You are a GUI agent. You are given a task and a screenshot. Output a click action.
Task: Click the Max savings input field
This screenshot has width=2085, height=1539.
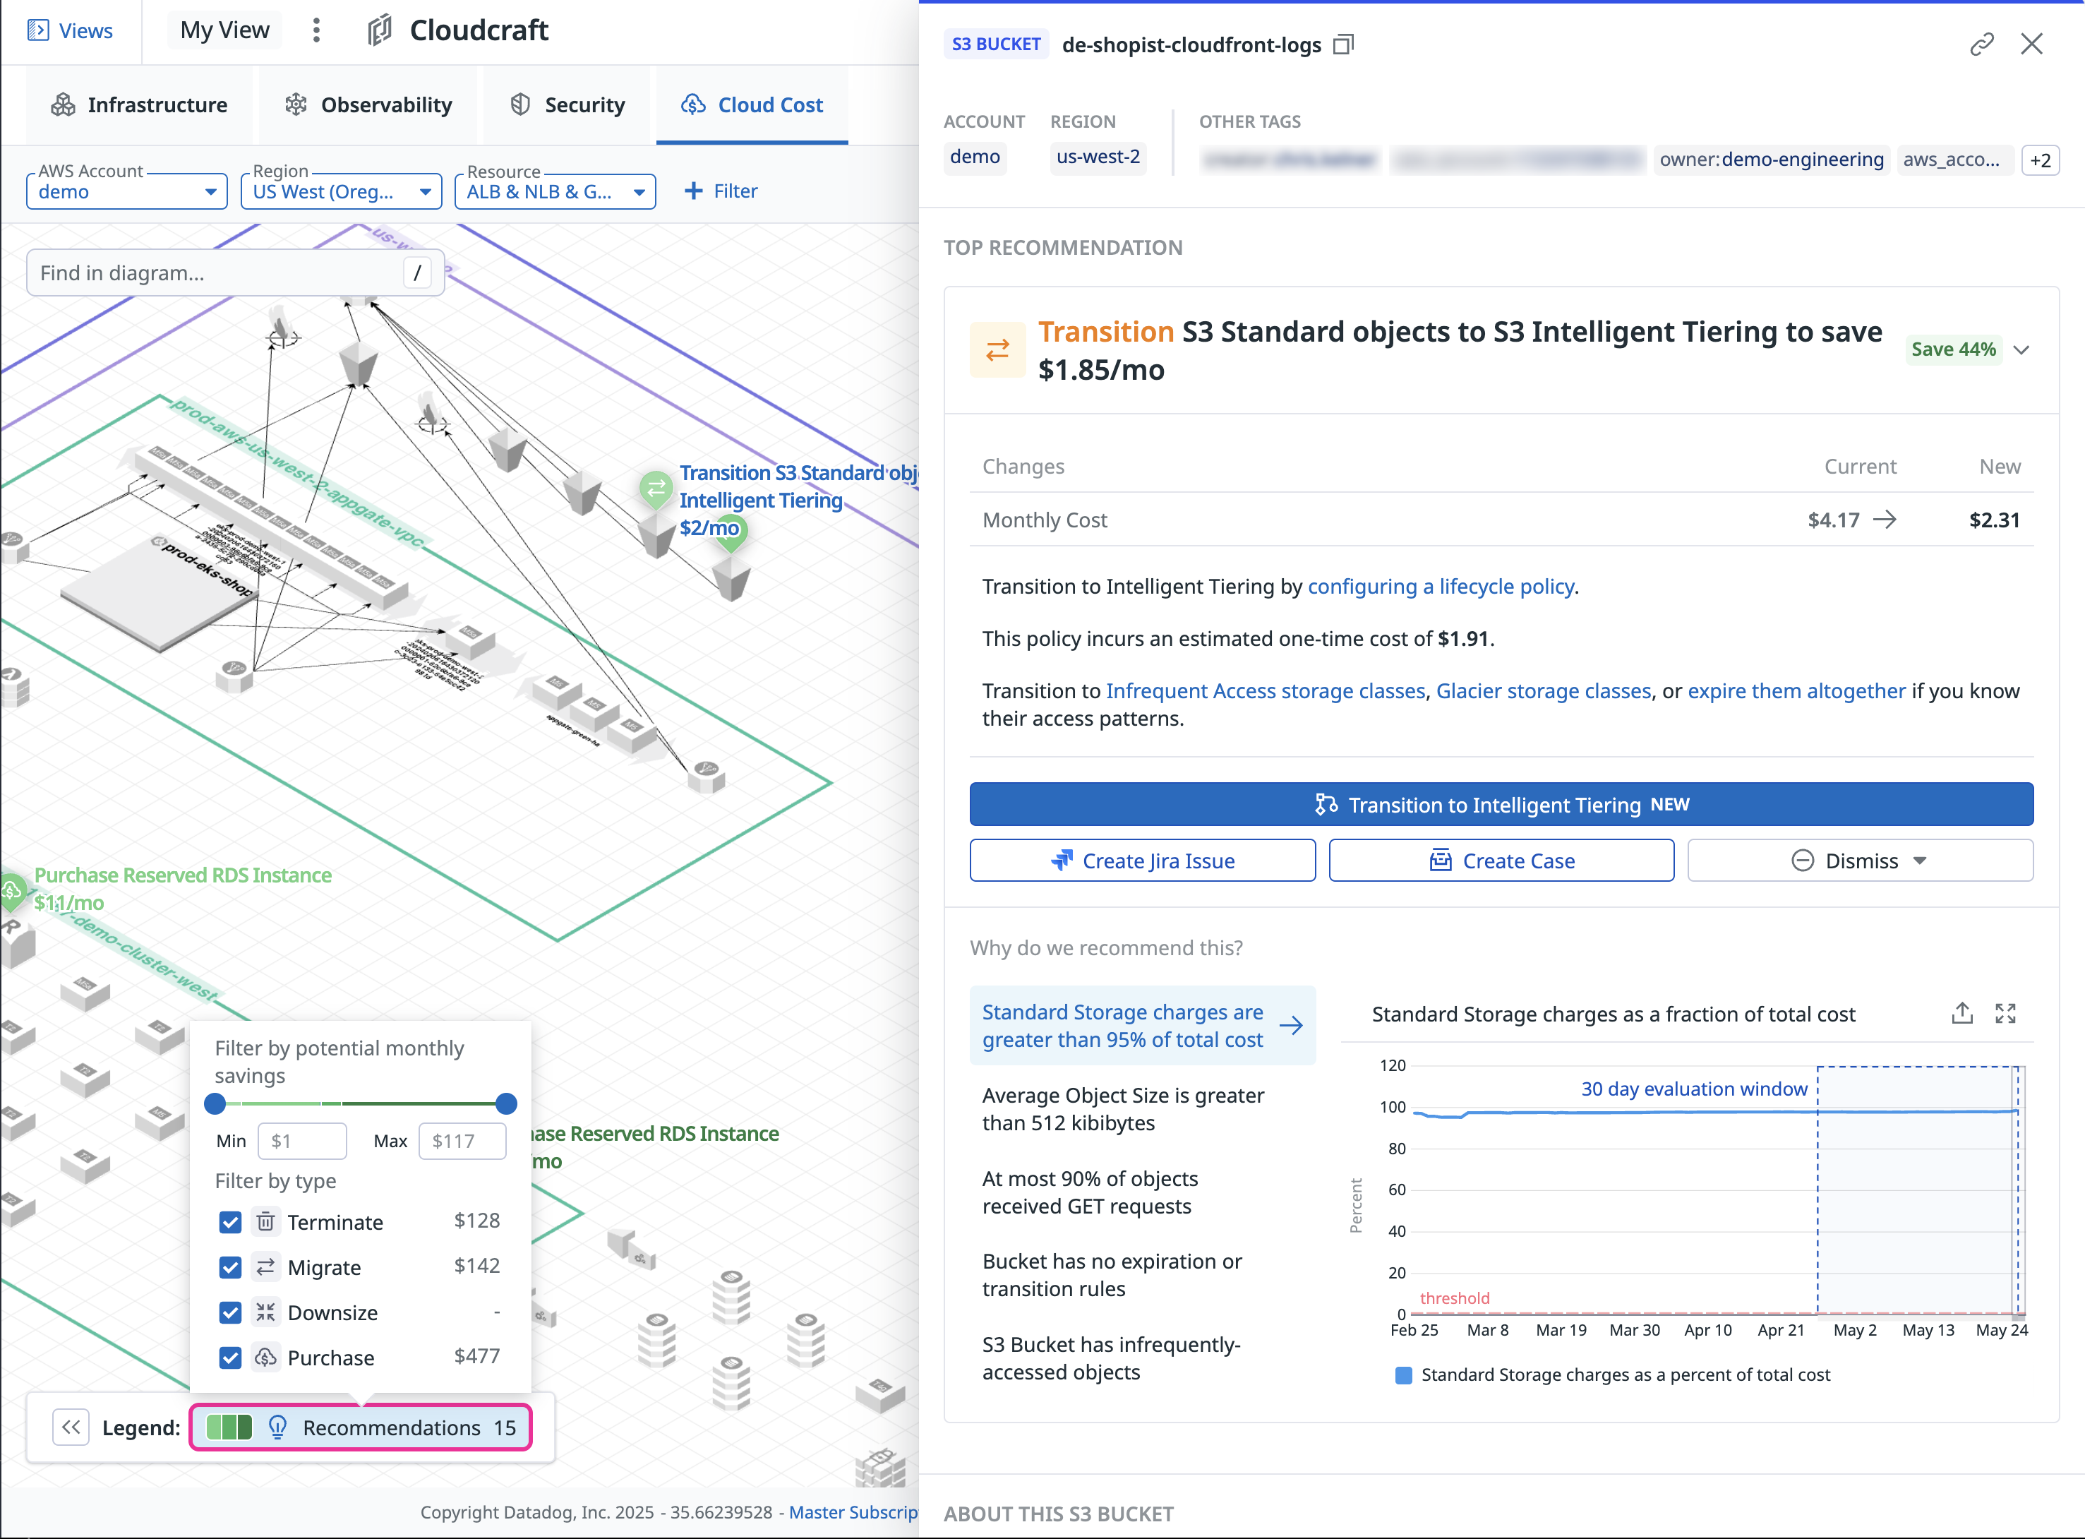click(x=462, y=1142)
